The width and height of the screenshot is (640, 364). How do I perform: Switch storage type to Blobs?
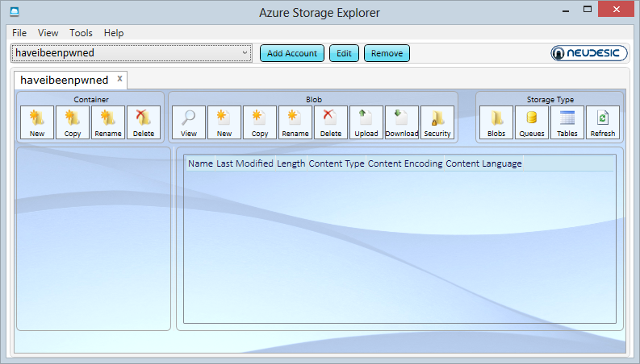pyautogui.click(x=496, y=122)
